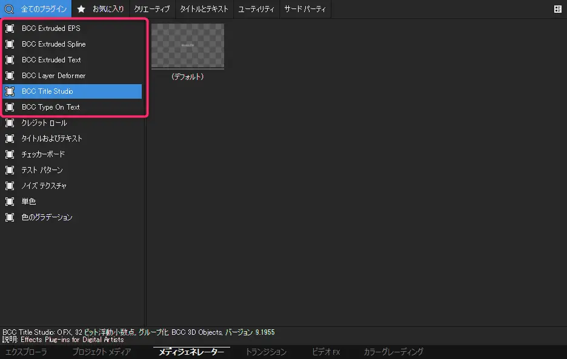This screenshot has width=567, height=359.
Task: Click the generator icon beside BCC Title Studio
Action: point(10,91)
